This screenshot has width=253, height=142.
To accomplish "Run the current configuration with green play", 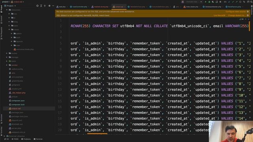I will pyautogui.click(x=206, y=2).
